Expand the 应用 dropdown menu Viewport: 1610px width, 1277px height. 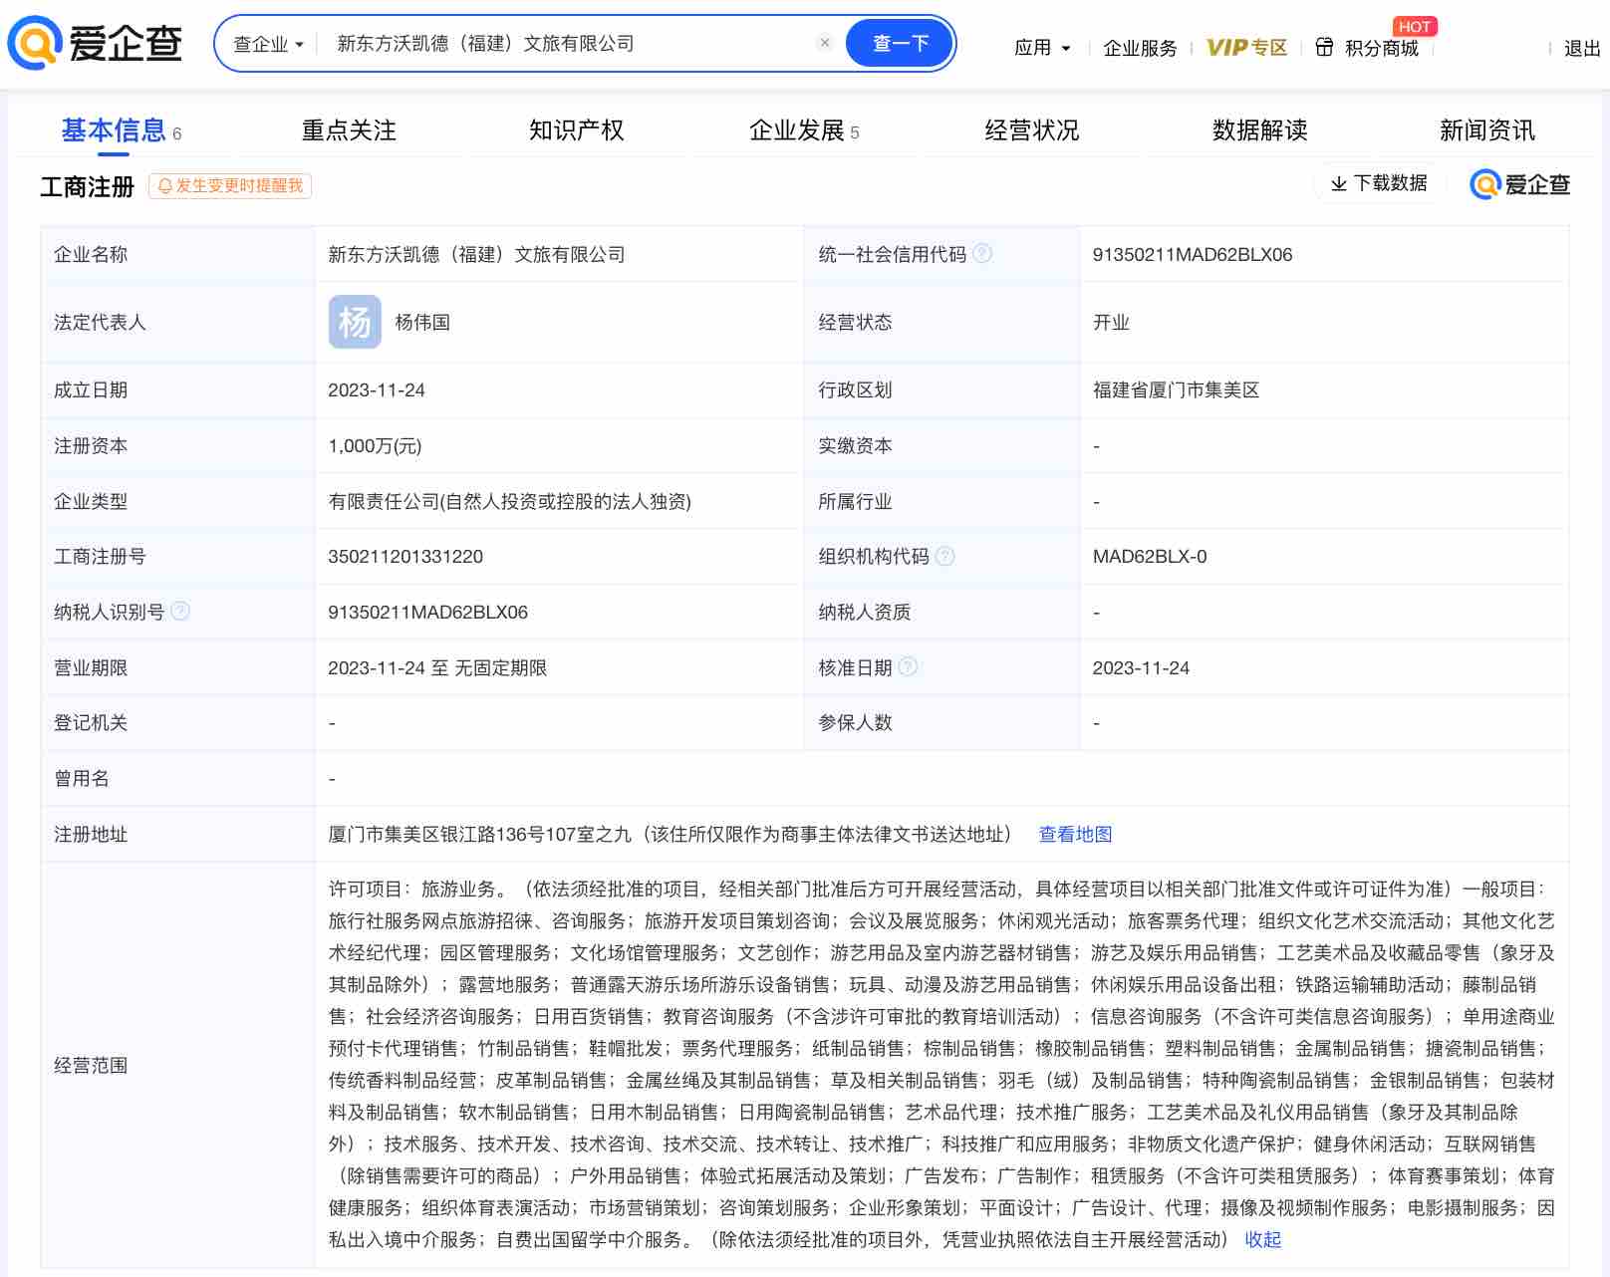(x=1042, y=47)
